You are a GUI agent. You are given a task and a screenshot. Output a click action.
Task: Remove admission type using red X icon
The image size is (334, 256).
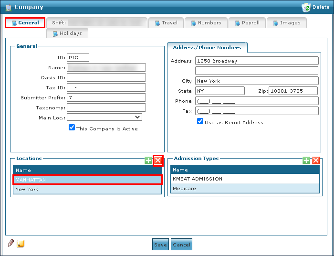(x=315, y=160)
